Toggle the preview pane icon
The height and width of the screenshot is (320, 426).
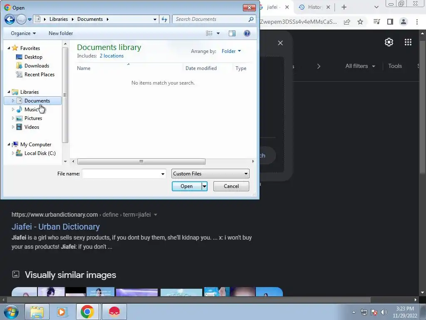(x=232, y=33)
